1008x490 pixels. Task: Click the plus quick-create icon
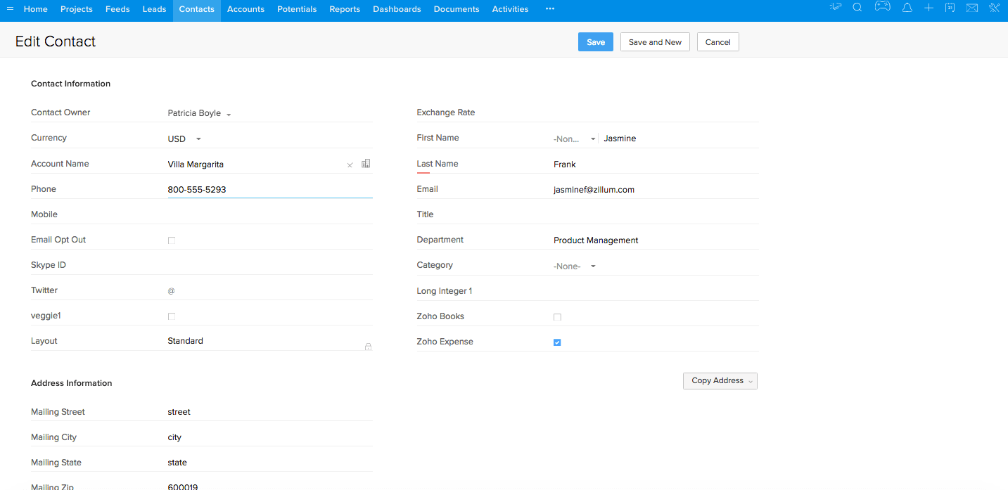[x=929, y=8]
